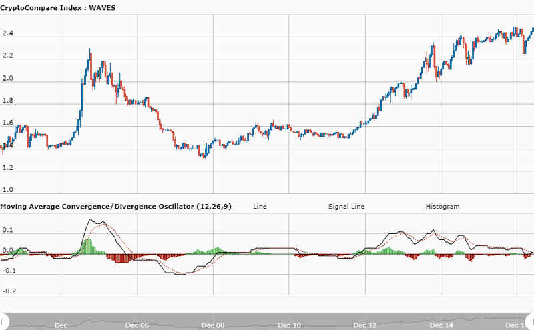
Task: Click the Dec 06 date on the navigator
Action: (x=137, y=325)
